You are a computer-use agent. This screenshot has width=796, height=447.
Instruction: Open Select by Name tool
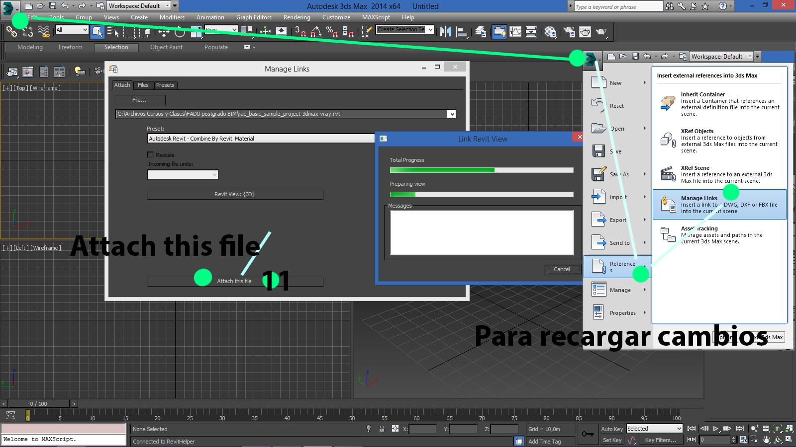[x=113, y=32]
